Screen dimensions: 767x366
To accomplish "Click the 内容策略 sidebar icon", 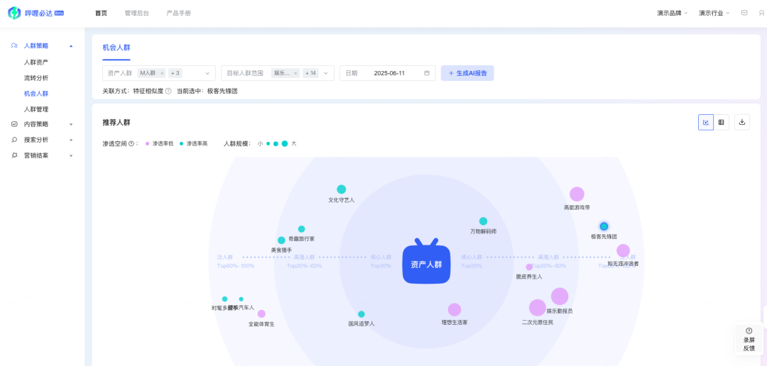I will coord(14,124).
